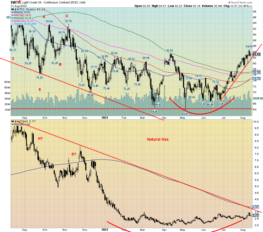This screenshot has width=263, height=232.
Task: Click the candlestick icon beside $NATGAS legend
Action: [12, 121]
